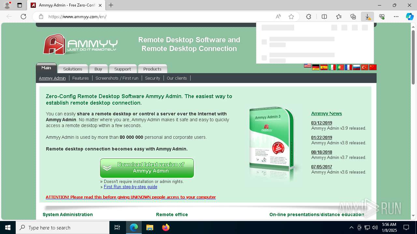Click the address bar URL

[78, 17]
